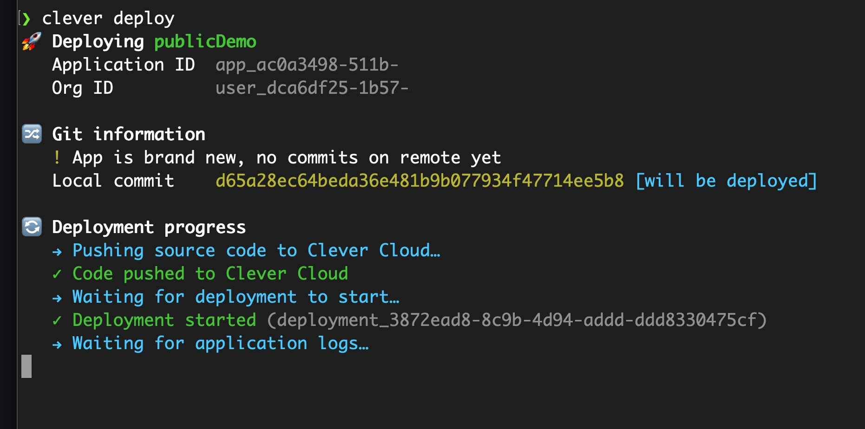The width and height of the screenshot is (865, 429).
Task: Click the rocket emoji beside Deploying
Action: (32, 42)
